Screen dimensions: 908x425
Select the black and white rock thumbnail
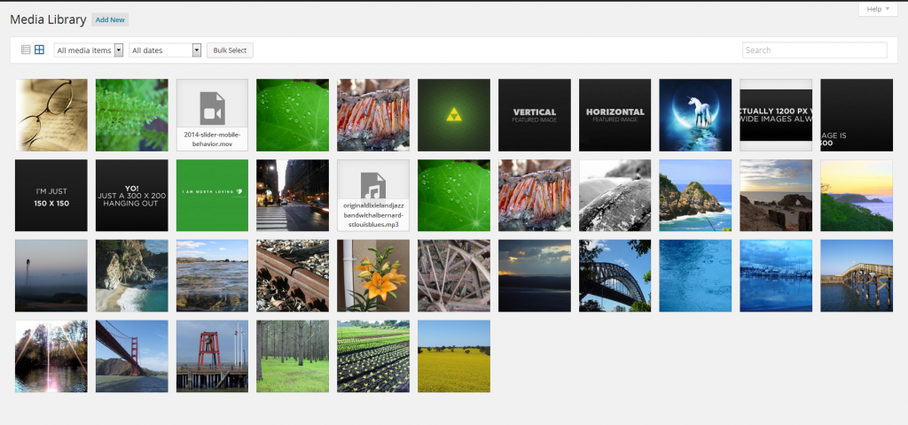(615, 196)
